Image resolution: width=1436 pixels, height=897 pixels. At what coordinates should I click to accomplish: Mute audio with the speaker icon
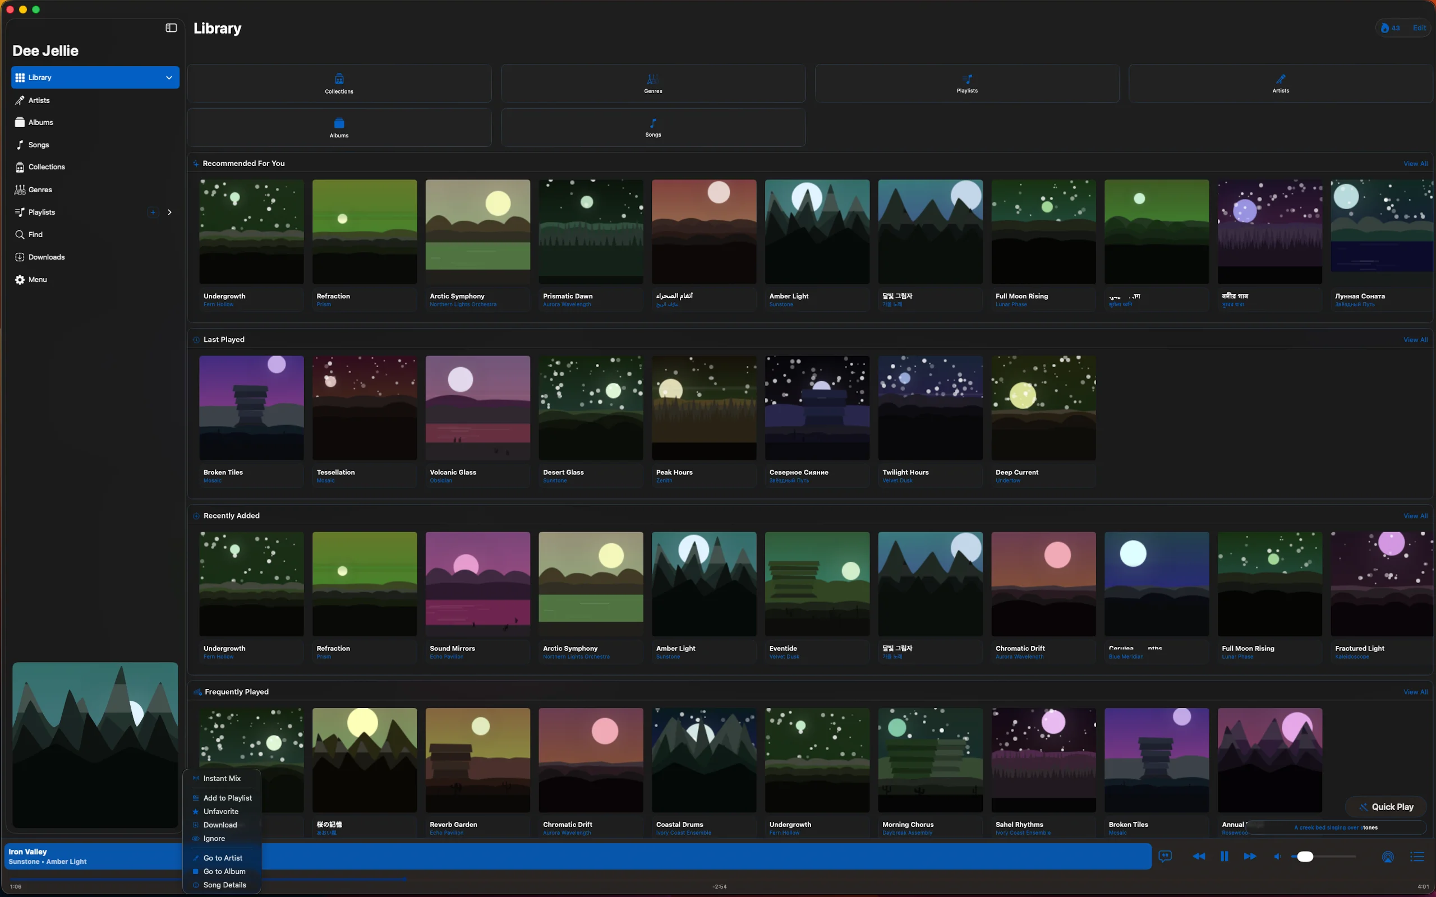1277,857
